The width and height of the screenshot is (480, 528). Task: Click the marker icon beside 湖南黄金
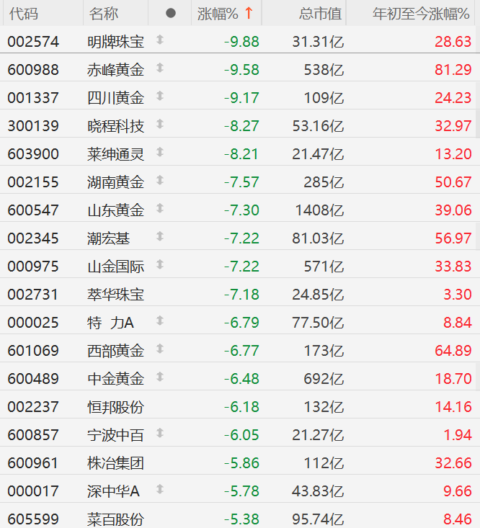[160, 181]
